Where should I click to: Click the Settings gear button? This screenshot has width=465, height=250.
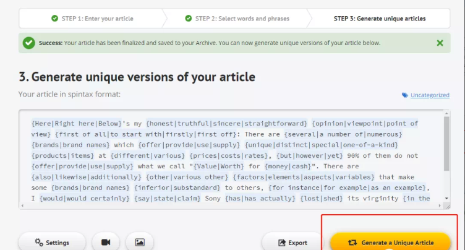[52, 242]
